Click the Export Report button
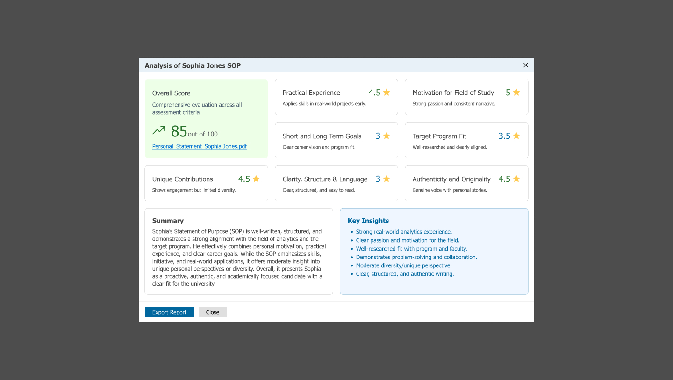This screenshot has height=380, width=673. point(169,312)
